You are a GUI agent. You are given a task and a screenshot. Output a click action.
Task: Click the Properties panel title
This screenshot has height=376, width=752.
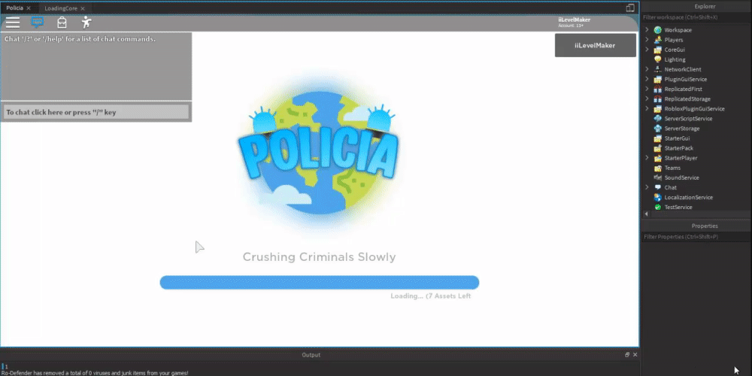coord(705,226)
